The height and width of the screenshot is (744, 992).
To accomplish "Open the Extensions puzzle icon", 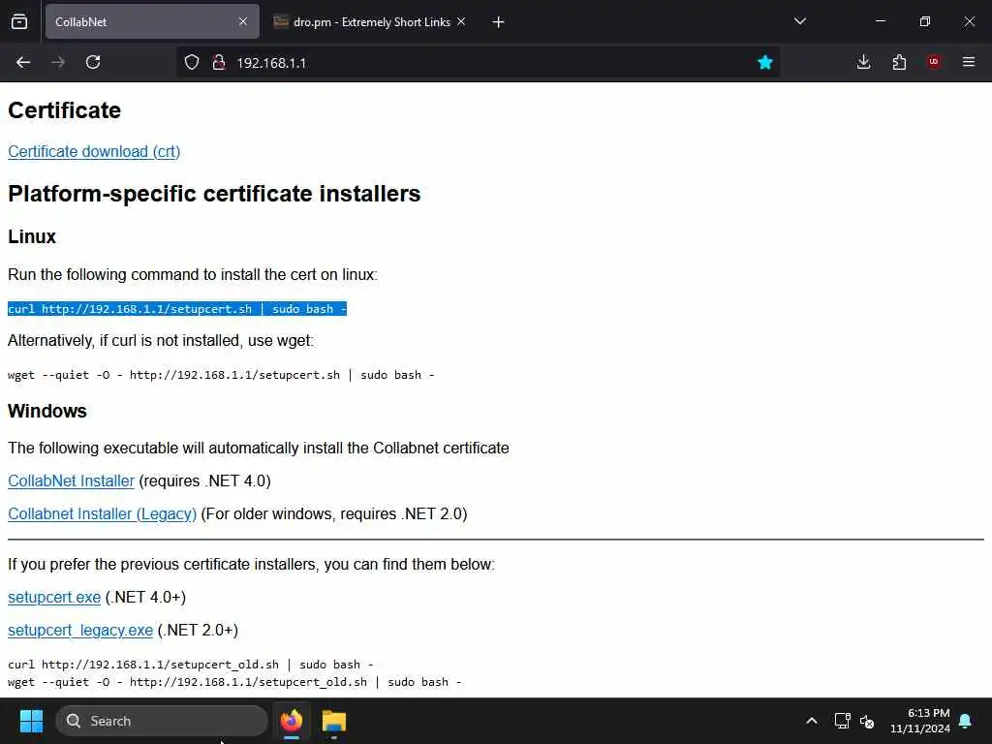I will click(x=899, y=62).
